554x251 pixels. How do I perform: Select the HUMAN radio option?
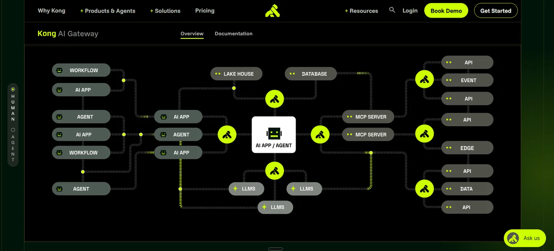coord(13,89)
